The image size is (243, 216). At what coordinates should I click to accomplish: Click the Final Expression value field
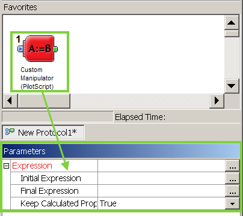[x=161, y=191]
